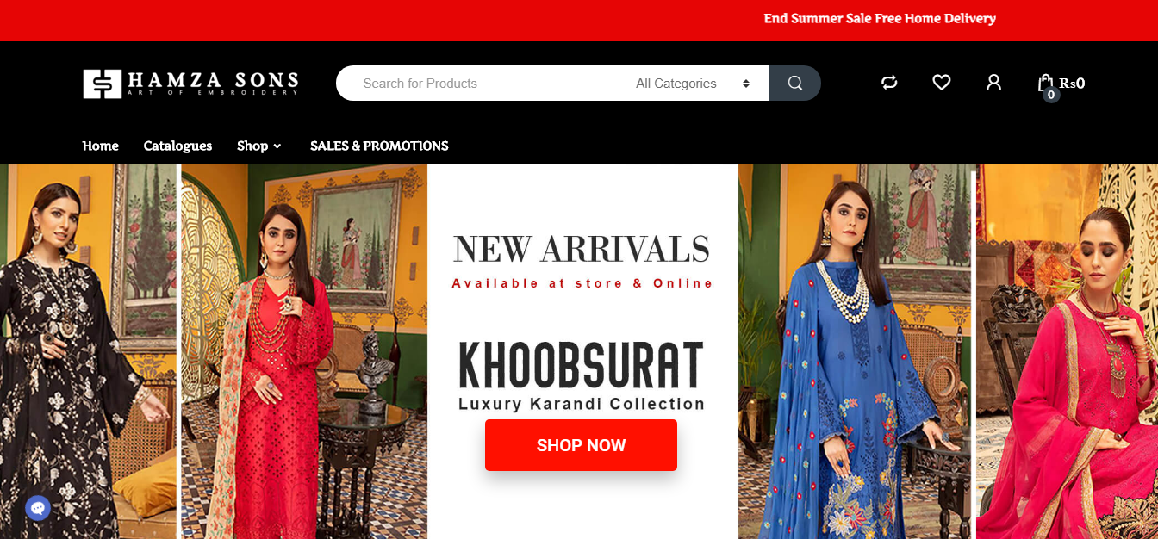Viewport: 1158px width, 539px height.
Task: Open the chat bubble widget icon
Action: click(38, 508)
